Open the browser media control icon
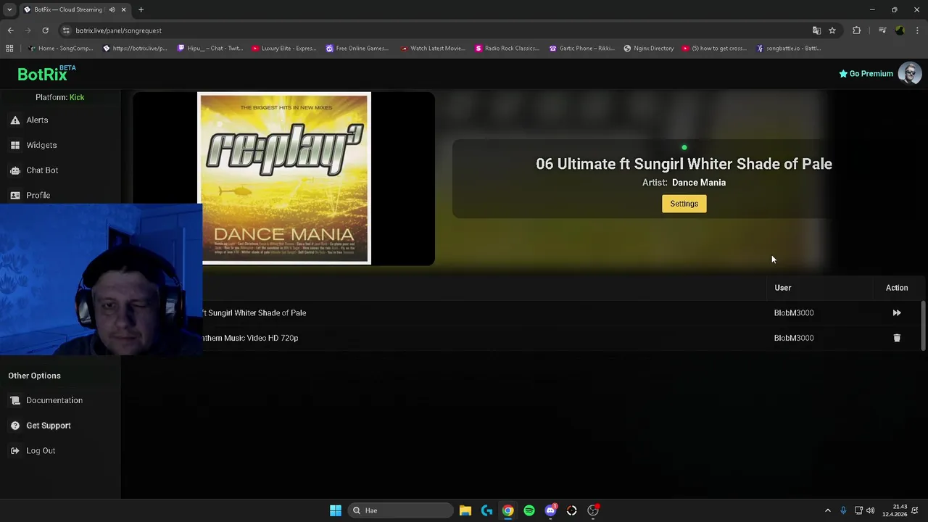This screenshot has width=928, height=522. 882,30
